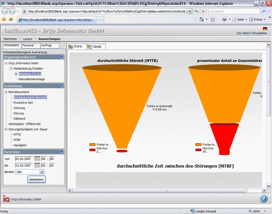272x214 pixels.
Task: Click the Live Search input box
Action: 234,11
